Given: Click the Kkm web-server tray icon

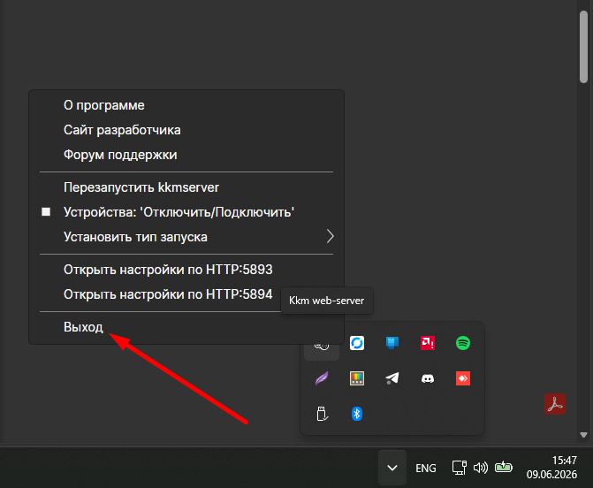Looking at the screenshot, I should [x=322, y=347].
